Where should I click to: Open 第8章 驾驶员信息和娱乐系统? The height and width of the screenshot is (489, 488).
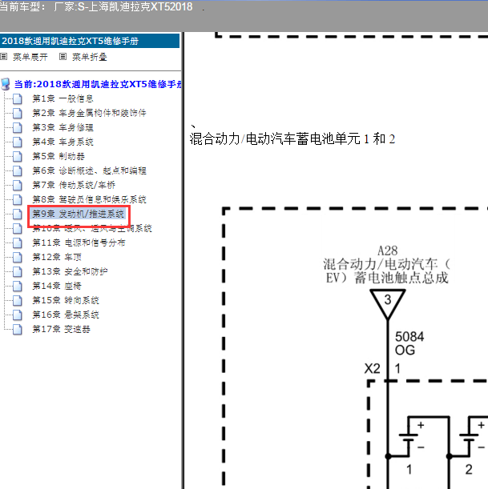(89, 199)
